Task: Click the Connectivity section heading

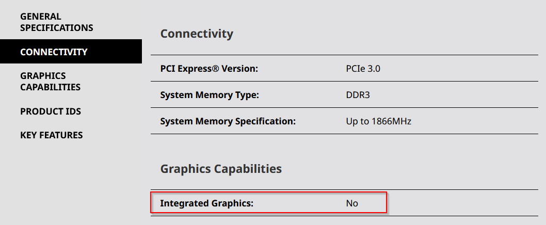Action: pyautogui.click(x=197, y=34)
